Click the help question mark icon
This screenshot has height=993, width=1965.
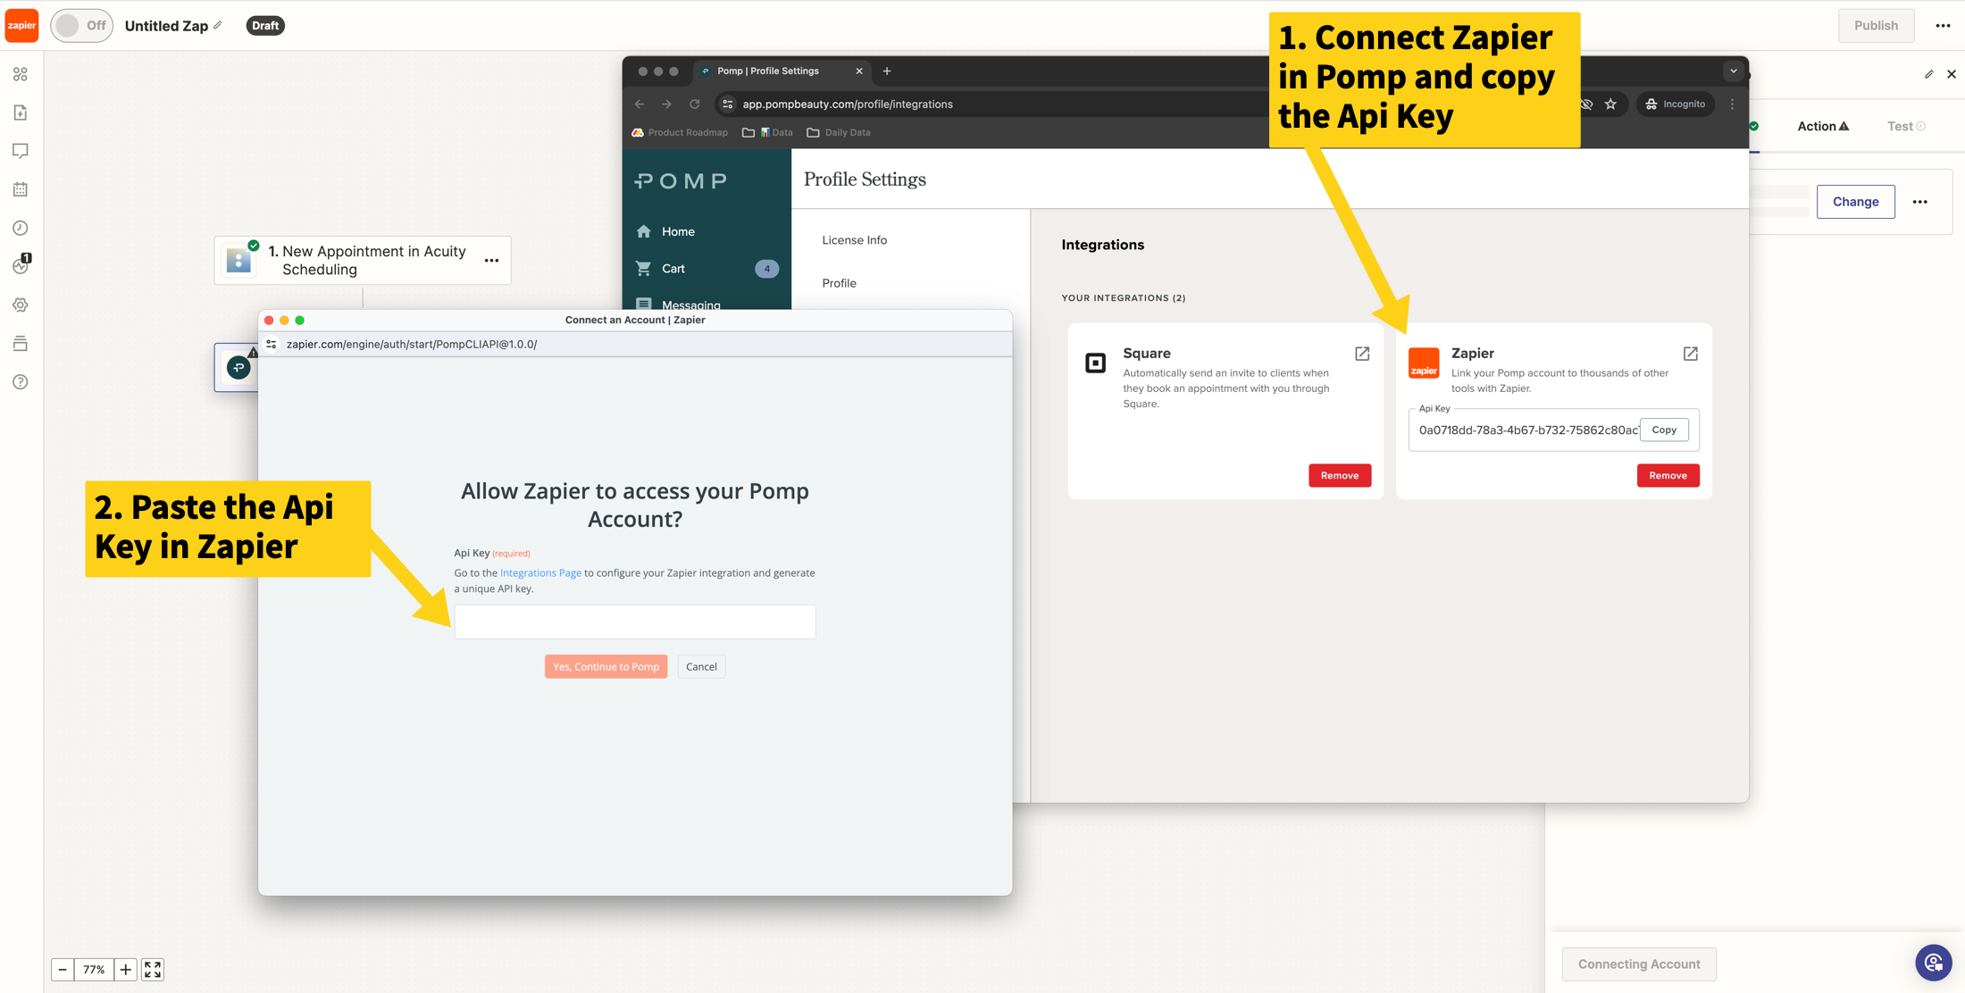[x=21, y=382]
